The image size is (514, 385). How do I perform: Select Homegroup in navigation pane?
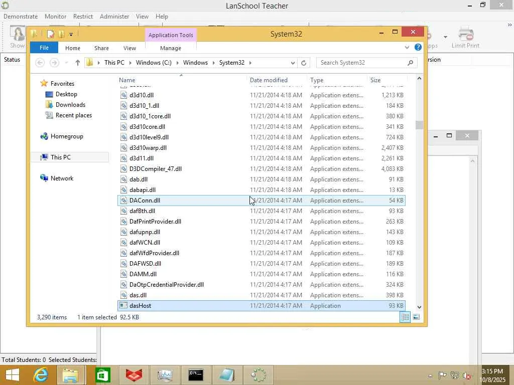coord(67,136)
